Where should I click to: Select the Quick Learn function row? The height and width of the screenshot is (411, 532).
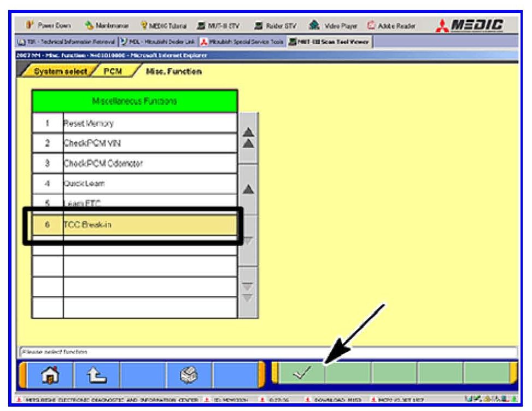[149, 184]
